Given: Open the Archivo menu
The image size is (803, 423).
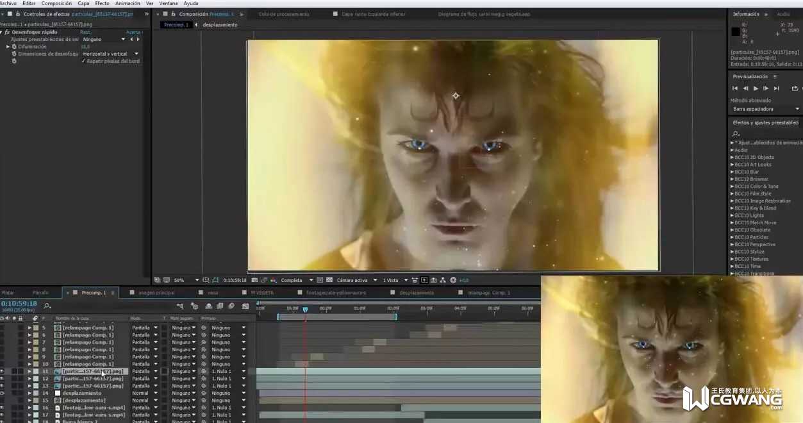Looking at the screenshot, I should [x=9, y=3].
